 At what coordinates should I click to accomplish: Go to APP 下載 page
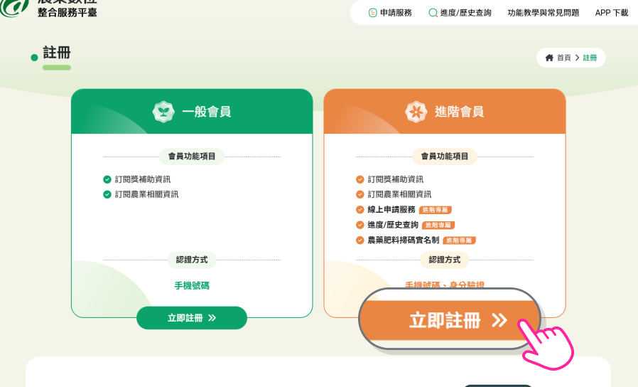coord(611,13)
